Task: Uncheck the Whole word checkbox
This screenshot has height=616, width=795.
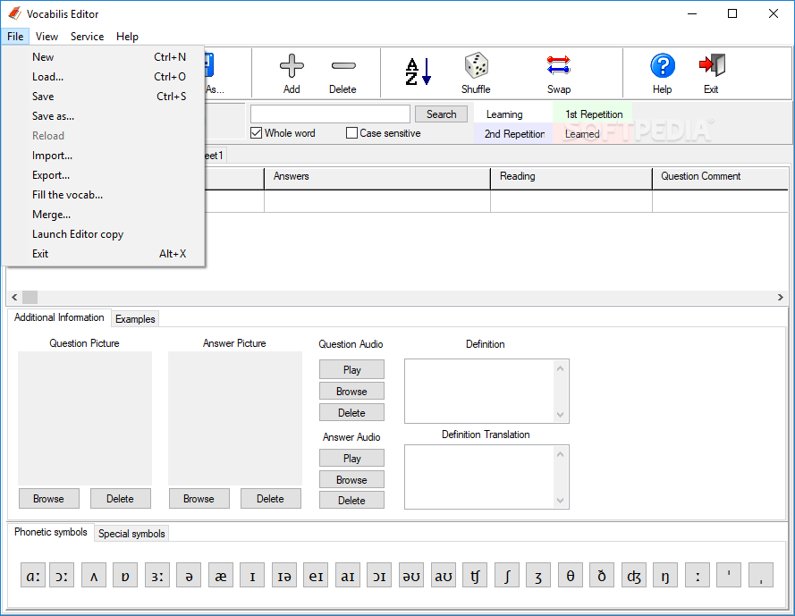Action: point(257,133)
